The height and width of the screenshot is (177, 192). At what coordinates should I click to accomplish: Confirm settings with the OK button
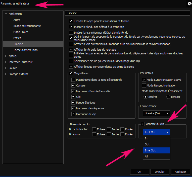point(139,172)
